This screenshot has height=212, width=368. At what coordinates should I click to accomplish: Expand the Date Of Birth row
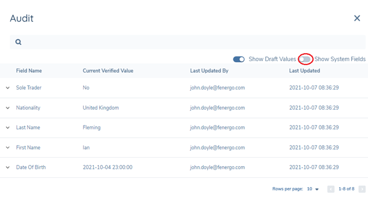point(7,168)
